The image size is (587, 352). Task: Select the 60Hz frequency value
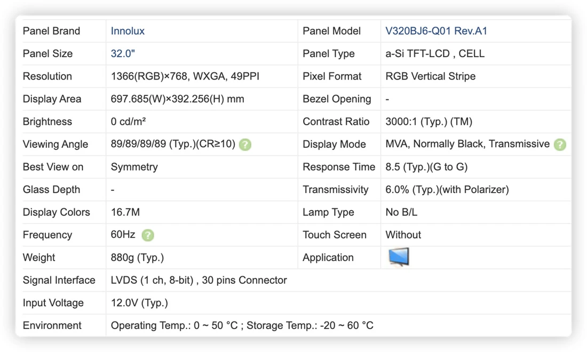[x=123, y=235]
